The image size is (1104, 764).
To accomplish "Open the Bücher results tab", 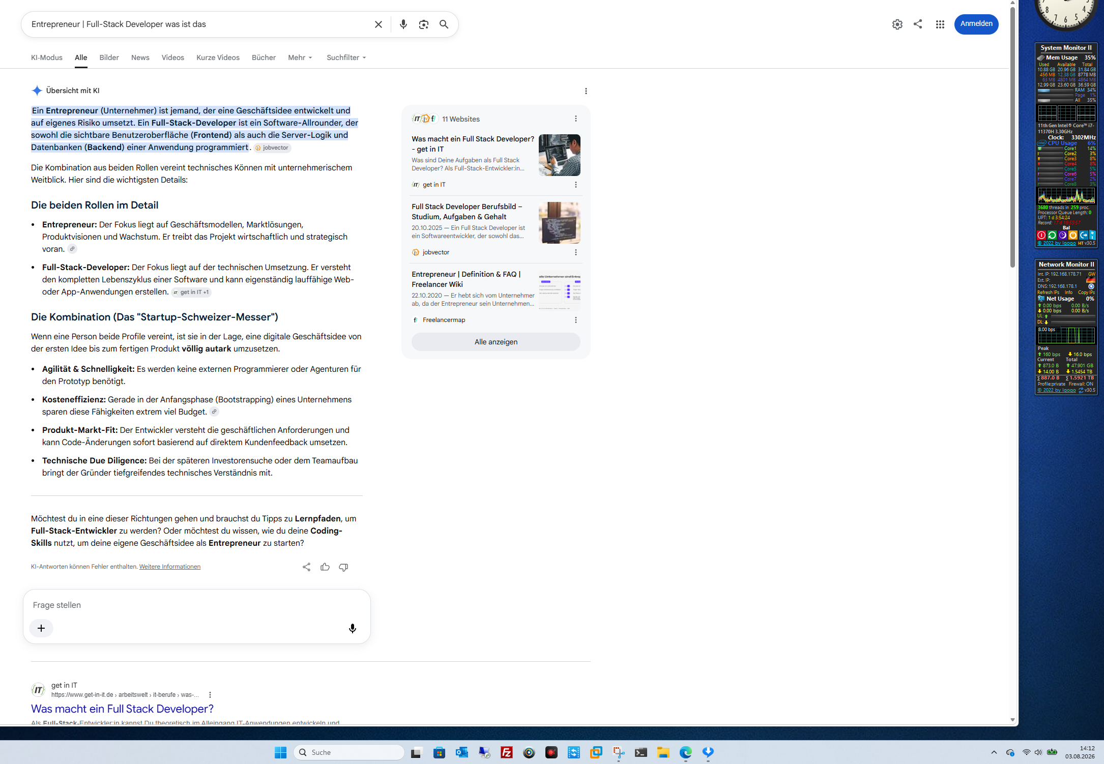I will coord(264,57).
